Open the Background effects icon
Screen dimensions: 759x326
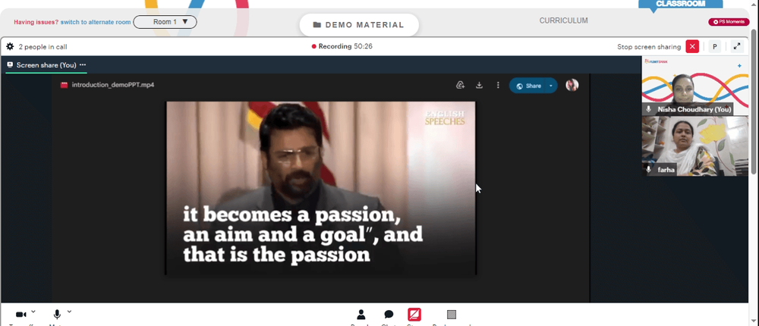click(452, 315)
